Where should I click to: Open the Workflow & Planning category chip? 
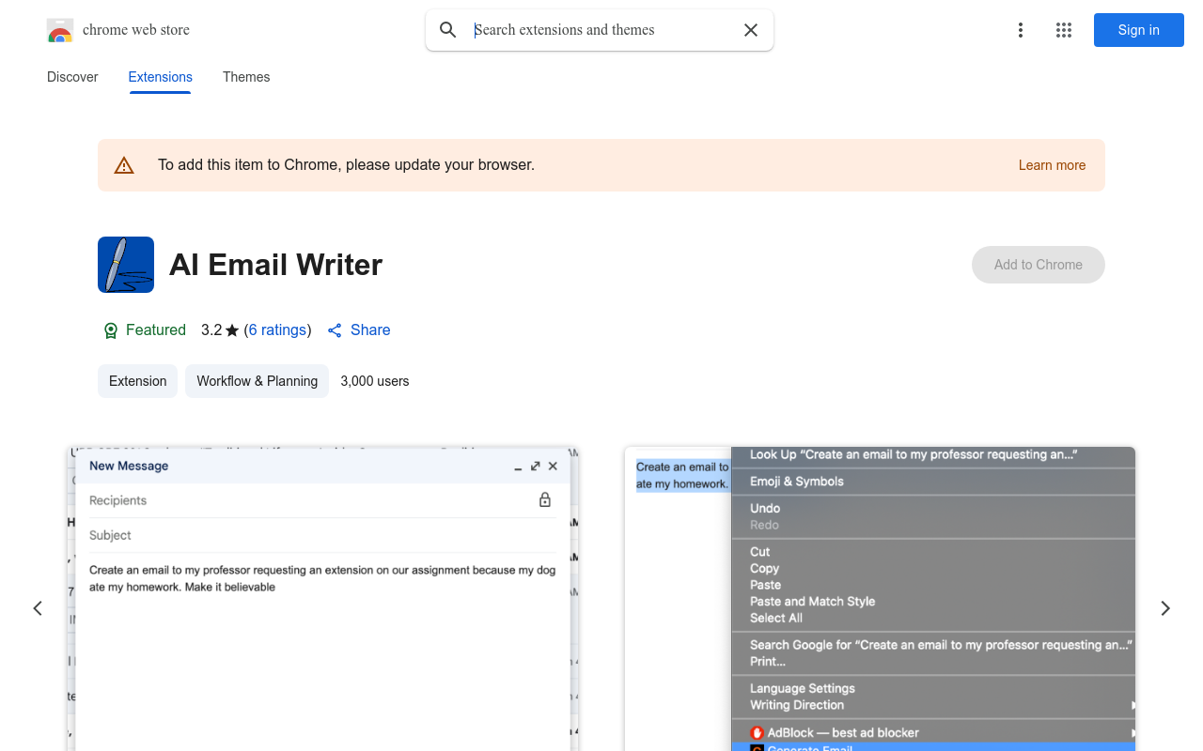257,381
